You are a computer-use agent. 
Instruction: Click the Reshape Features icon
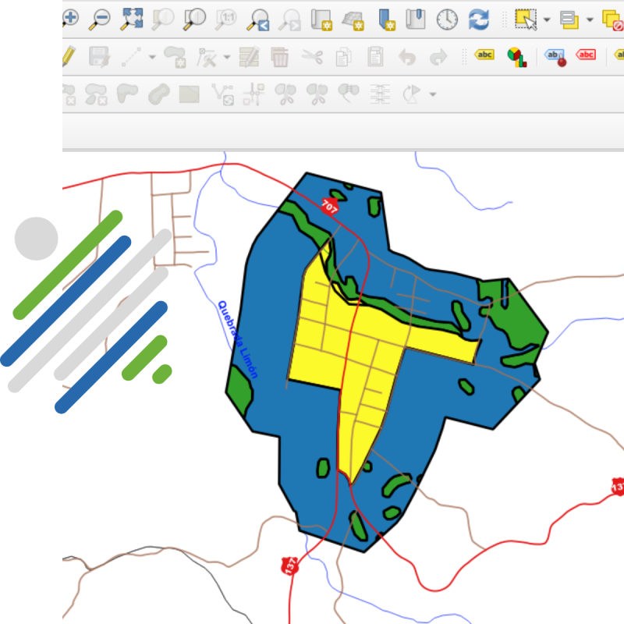coord(127,94)
